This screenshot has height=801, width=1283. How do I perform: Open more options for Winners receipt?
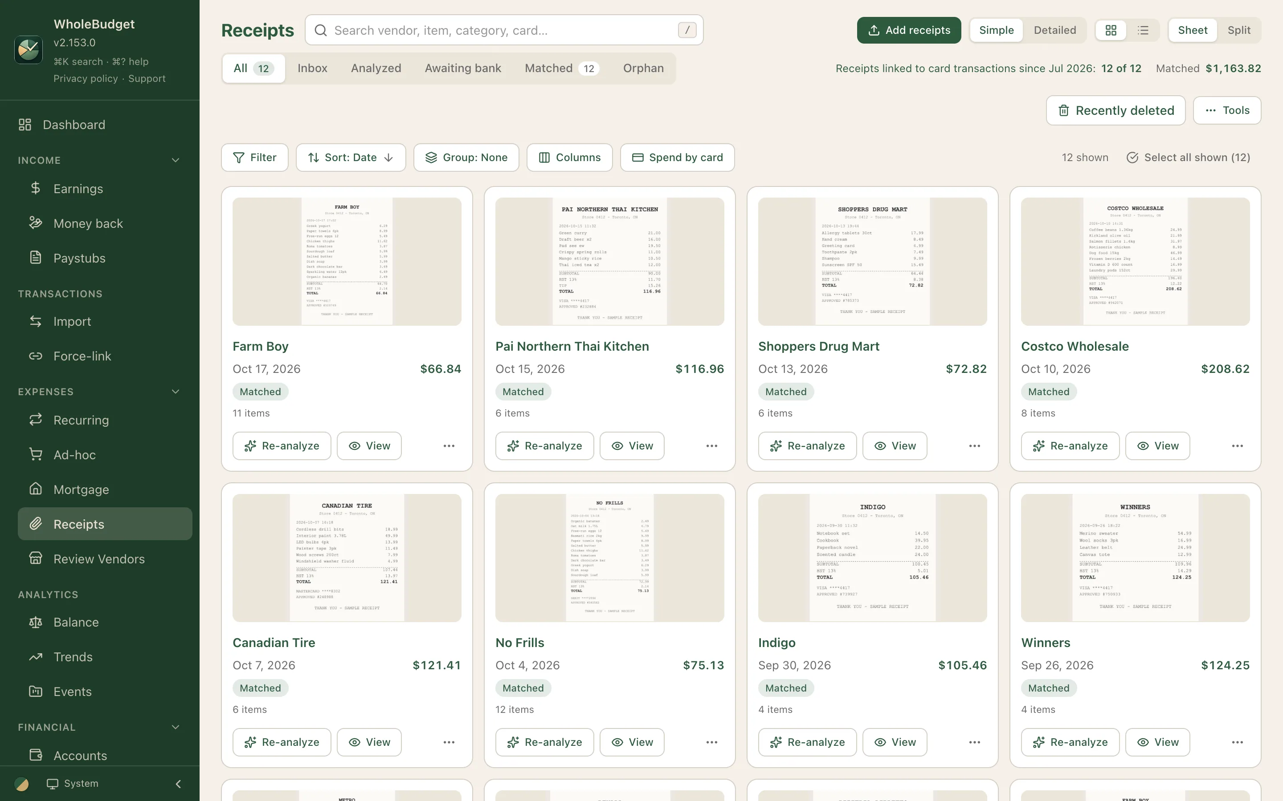(1238, 742)
